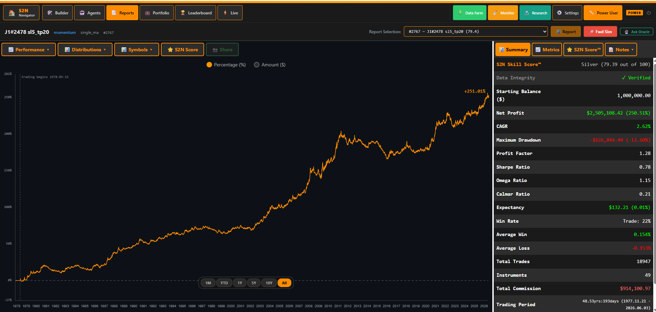
Task: Click the Win Rate Trade: 22% value
Action: tap(637, 221)
